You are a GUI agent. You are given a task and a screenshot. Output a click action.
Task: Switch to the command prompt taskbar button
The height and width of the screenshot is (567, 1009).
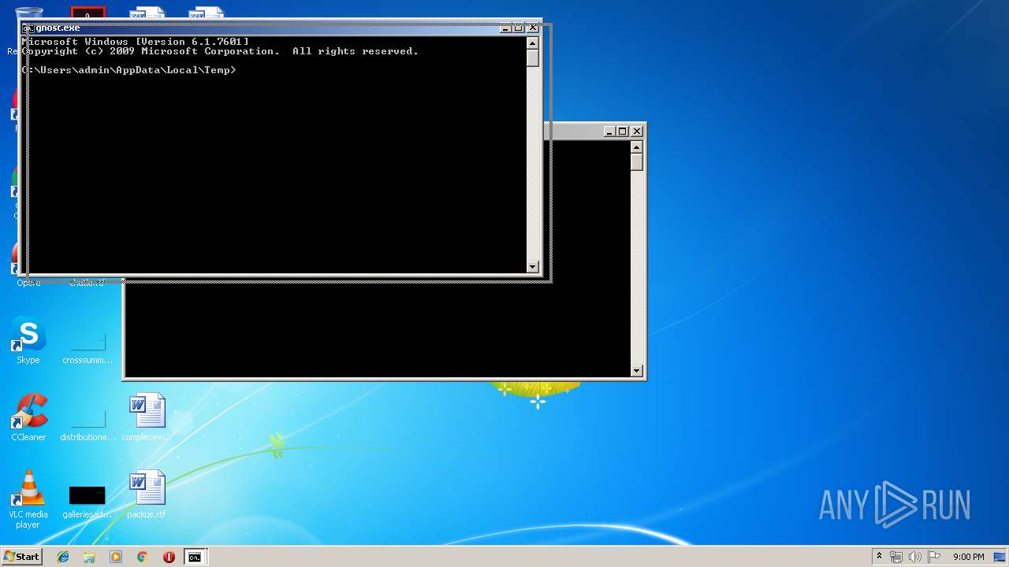(x=195, y=557)
